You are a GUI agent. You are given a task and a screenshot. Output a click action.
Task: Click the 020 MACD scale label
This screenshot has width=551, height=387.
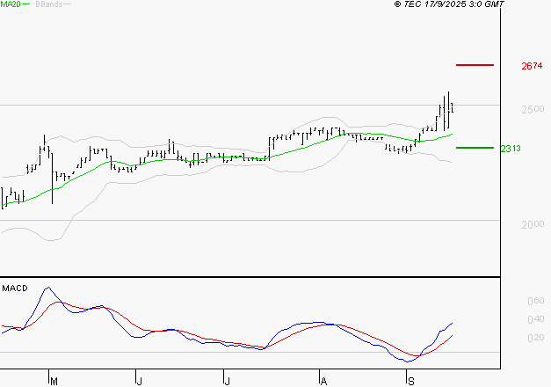(x=536, y=338)
